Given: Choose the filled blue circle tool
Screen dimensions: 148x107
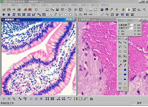Looking at the screenshot, I should pos(125,70).
